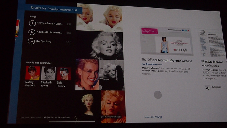Viewport: 227px width, 128px height.
Task: Click the marilynmonroe.com URL
Action: click(x=152, y=64)
